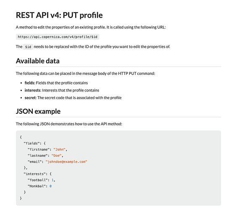Click the "Doe" string value in JSON
The width and height of the screenshot is (227, 210).
pos(57,155)
